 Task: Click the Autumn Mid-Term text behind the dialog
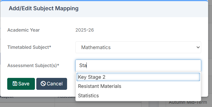tap(188, 102)
